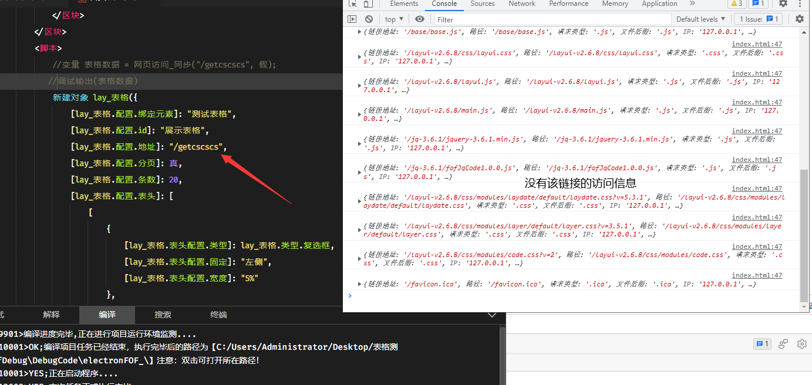Open index.html:47 link above the layui.css entry

click(757, 45)
